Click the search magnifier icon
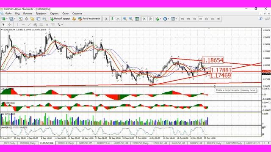Viewport: 271px width, 152px height. 261,19
